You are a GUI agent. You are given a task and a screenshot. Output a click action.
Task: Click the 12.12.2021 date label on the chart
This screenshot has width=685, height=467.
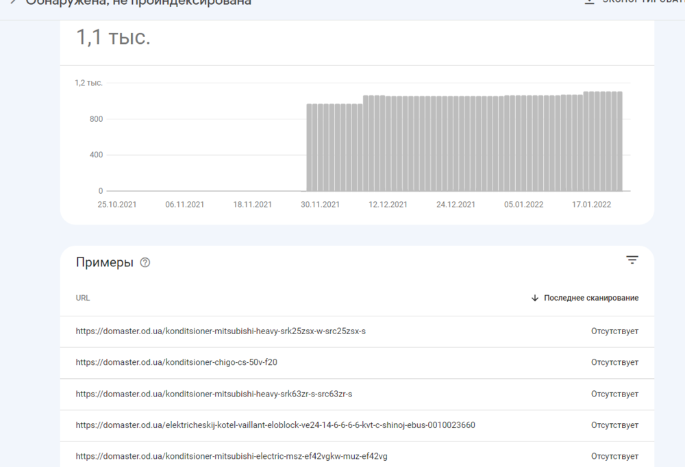[x=388, y=205]
